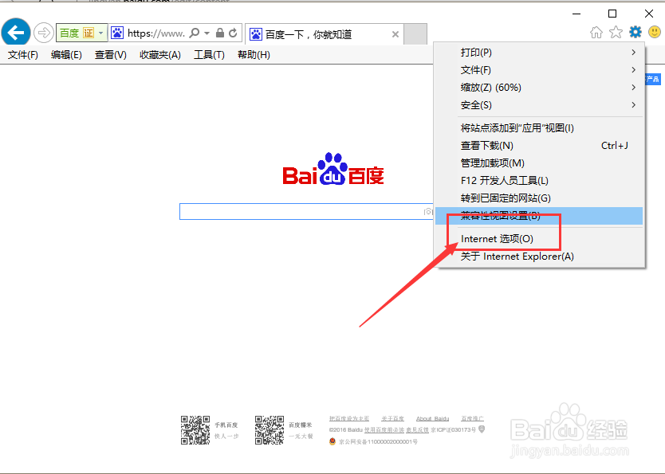The width and height of the screenshot is (665, 474).
Task: Maximize the browser window
Action: 612,14
